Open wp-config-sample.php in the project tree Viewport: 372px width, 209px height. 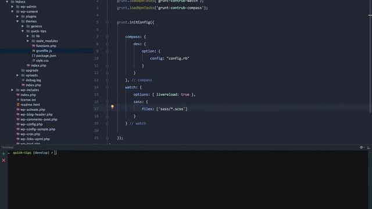point(38,129)
